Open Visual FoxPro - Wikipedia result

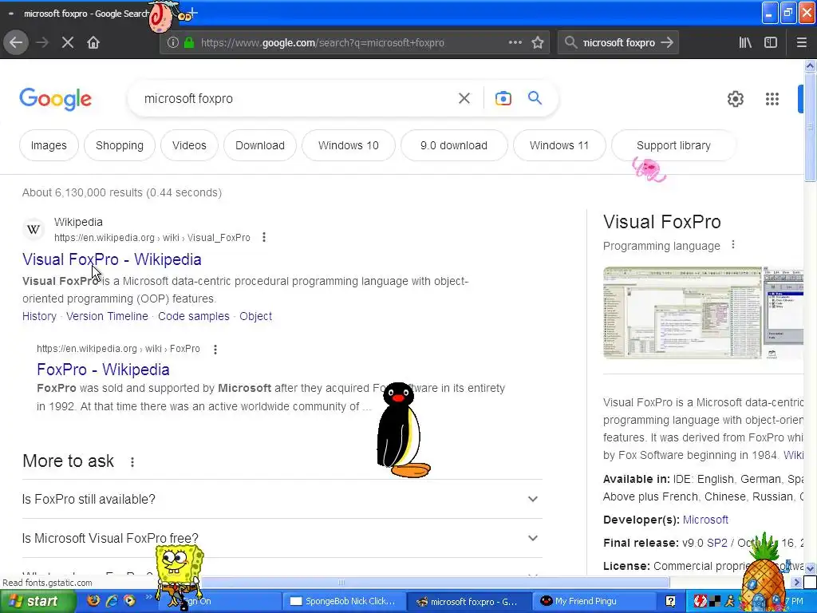tap(112, 259)
